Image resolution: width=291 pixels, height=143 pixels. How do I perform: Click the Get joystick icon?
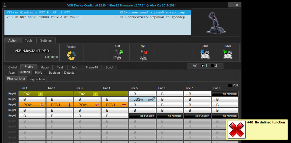coord(118,55)
